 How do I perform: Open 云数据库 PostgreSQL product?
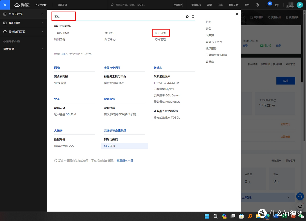pyautogui.click(x=167, y=102)
